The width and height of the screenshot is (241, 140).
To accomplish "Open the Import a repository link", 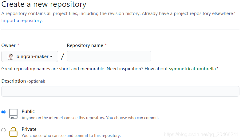I will [x=22, y=21].
